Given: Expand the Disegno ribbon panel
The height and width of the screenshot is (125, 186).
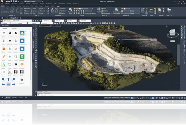Looking at the screenshot, I should coord(12,15).
